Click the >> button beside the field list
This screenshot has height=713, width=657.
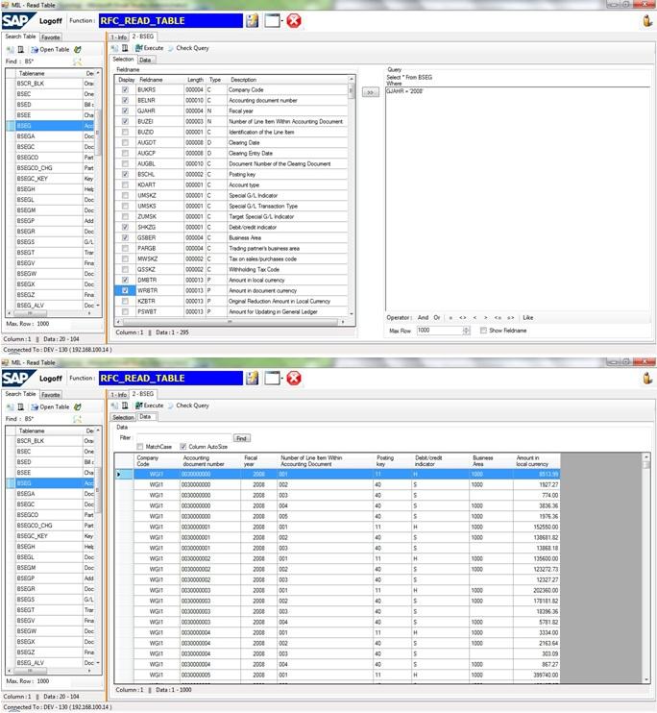click(x=370, y=92)
